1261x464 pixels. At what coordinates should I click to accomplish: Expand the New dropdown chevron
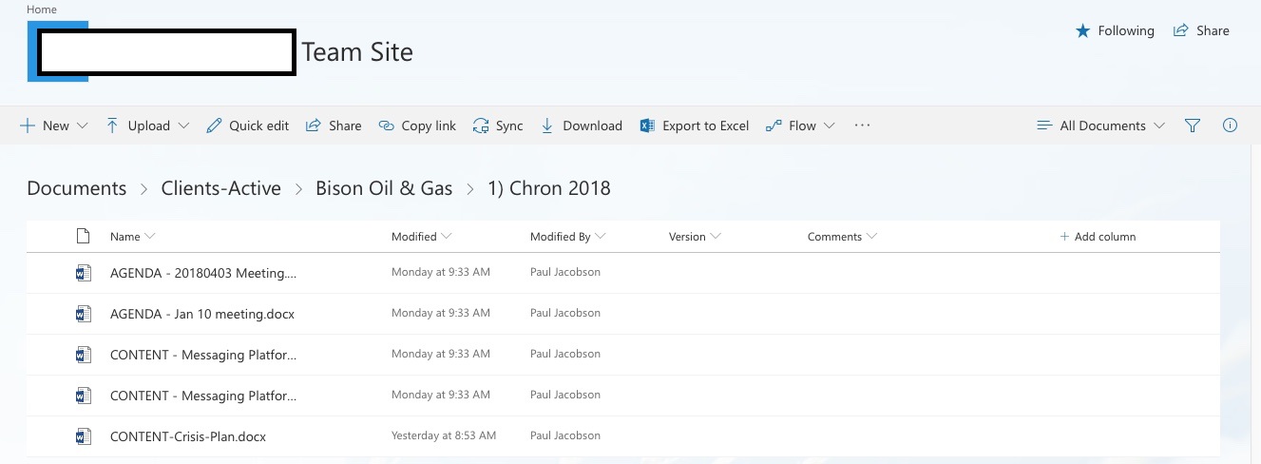(82, 126)
